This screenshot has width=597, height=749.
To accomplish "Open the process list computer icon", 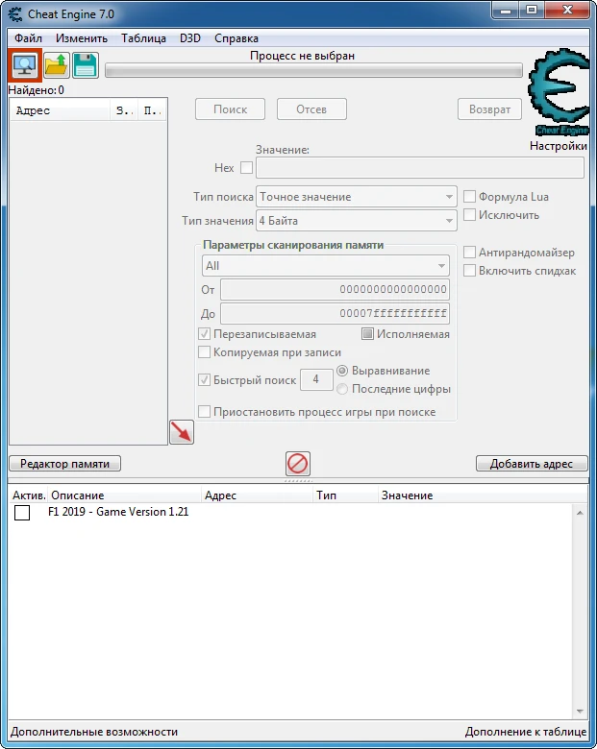I will 25,65.
